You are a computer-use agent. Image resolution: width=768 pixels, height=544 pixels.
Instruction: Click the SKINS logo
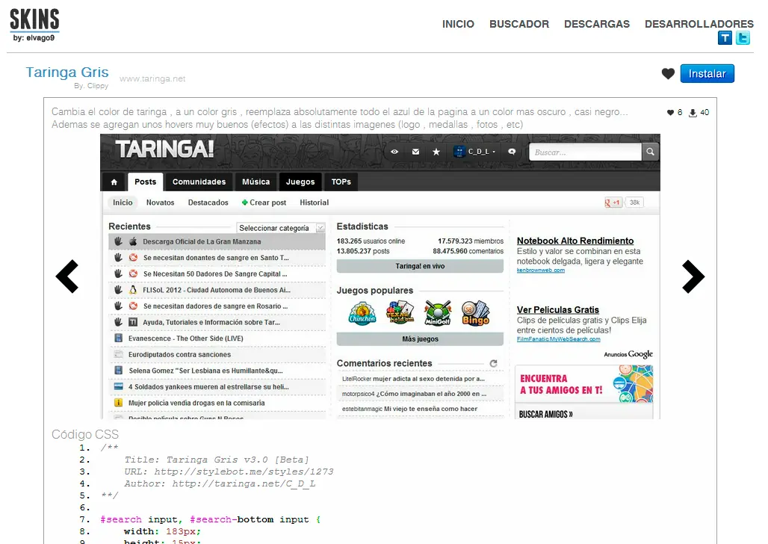tap(34, 25)
